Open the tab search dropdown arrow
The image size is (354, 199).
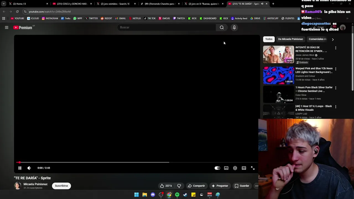coord(3,4)
